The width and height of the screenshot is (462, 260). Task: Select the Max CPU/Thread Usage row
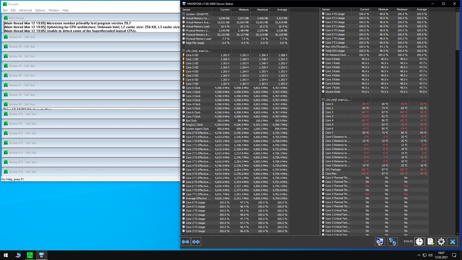pos(374,47)
